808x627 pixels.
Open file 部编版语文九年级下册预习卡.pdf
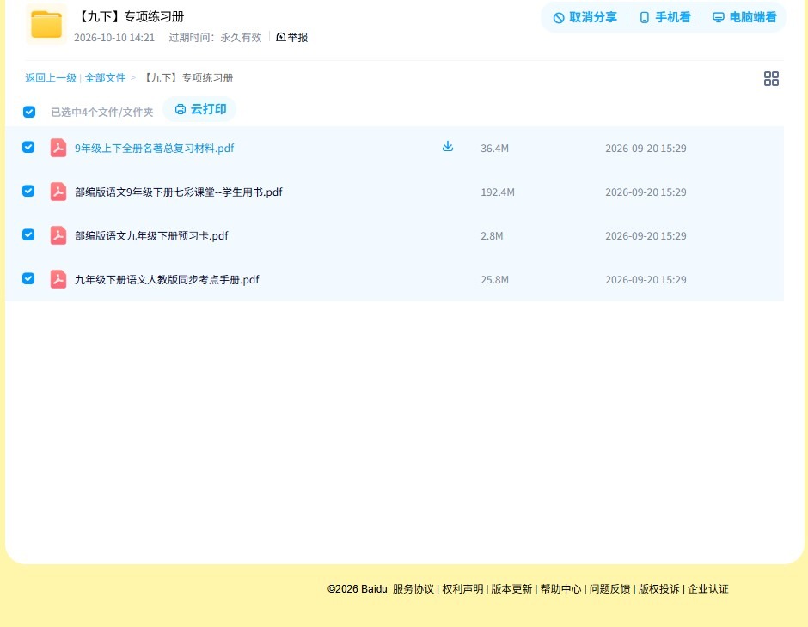pos(151,235)
